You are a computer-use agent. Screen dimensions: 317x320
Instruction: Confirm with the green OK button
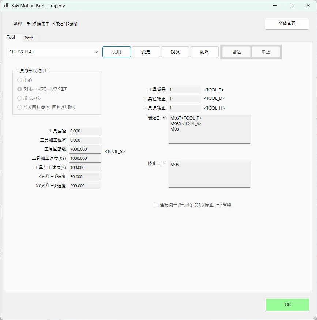pyautogui.click(x=288, y=305)
